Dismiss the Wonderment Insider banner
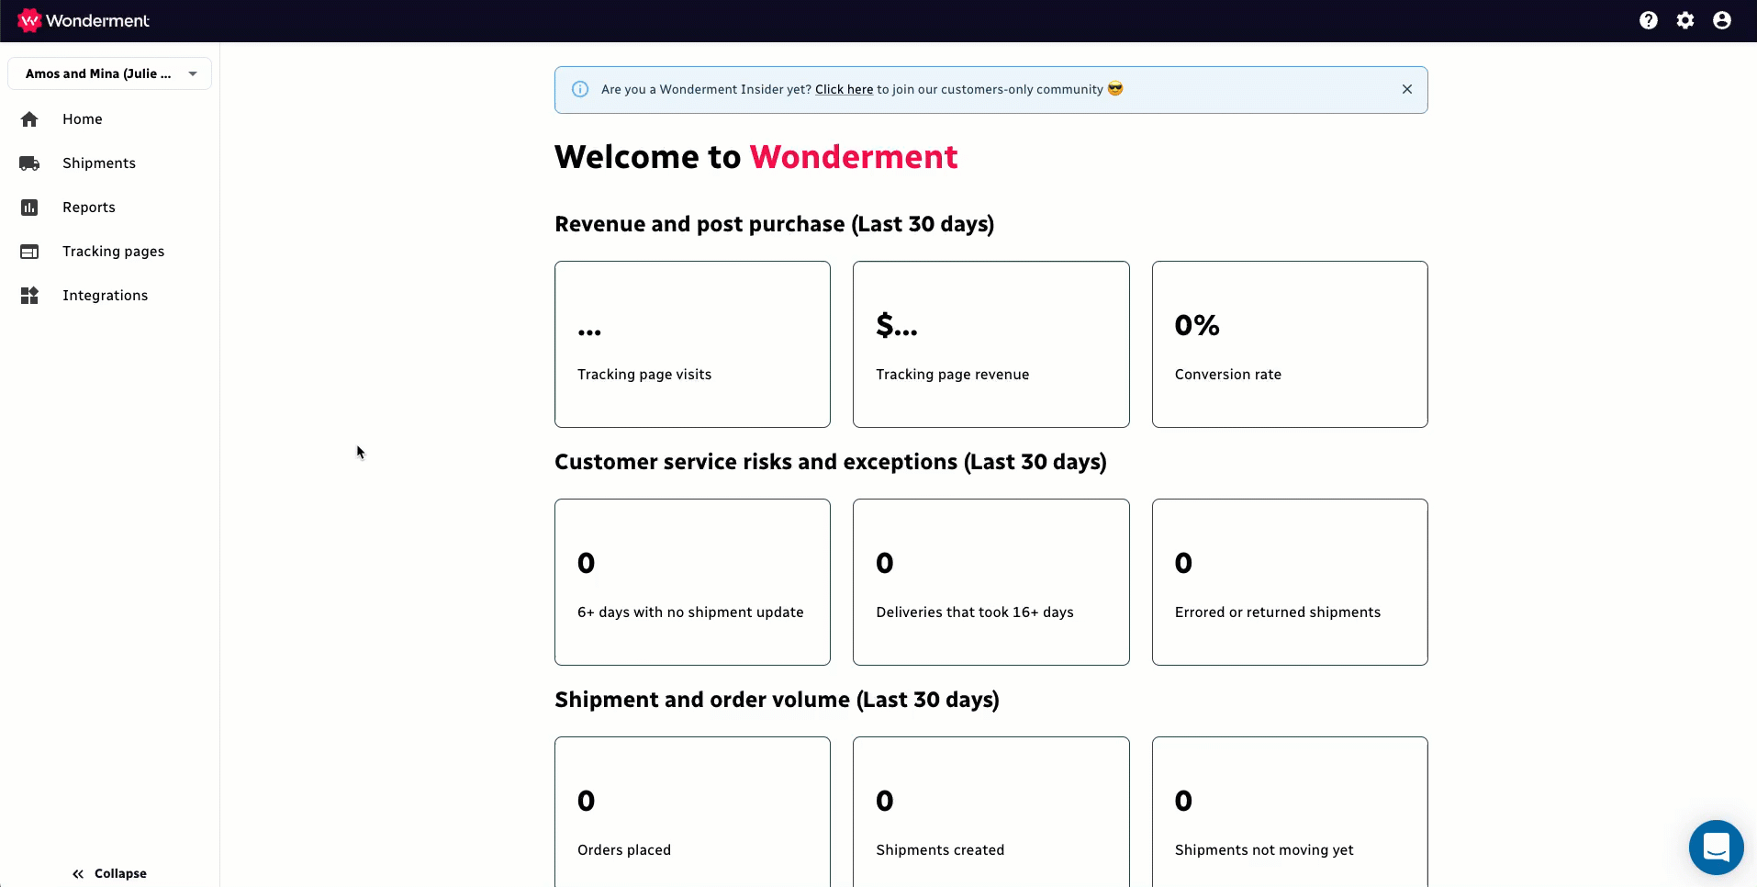 tap(1407, 89)
